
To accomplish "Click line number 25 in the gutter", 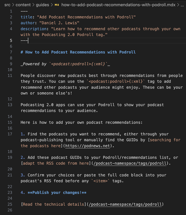I will tap(10, 204).
